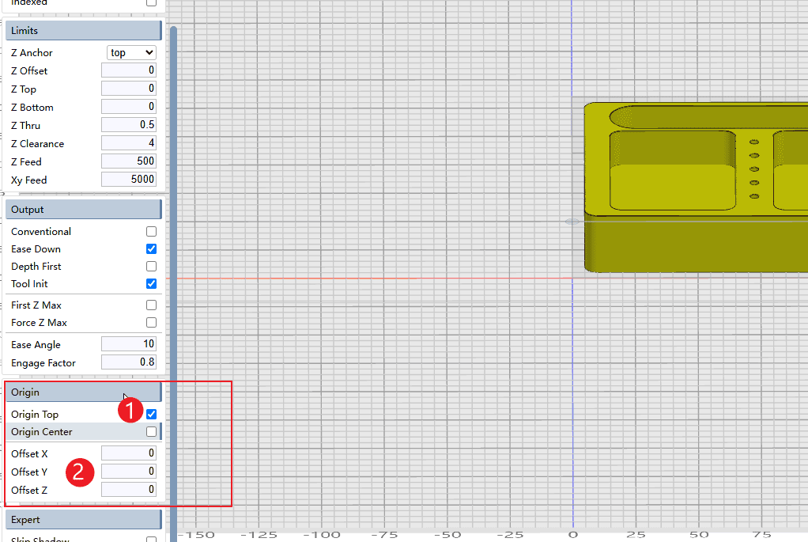Click the Offset X input field
This screenshot has height=542, width=808.
(129, 453)
